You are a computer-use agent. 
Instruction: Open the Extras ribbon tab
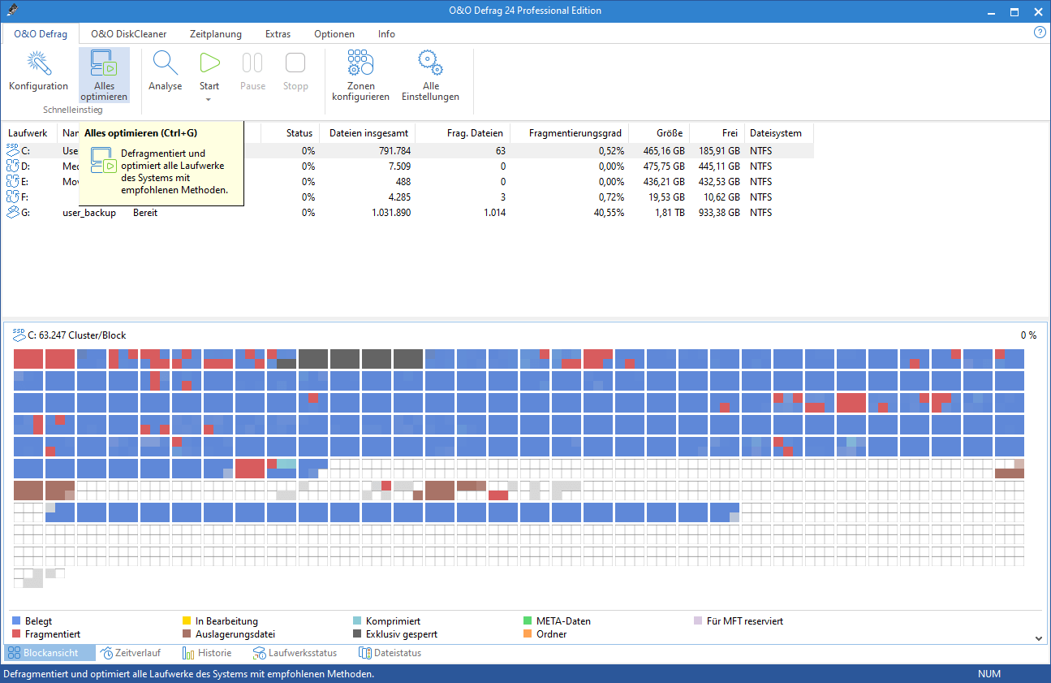(278, 34)
